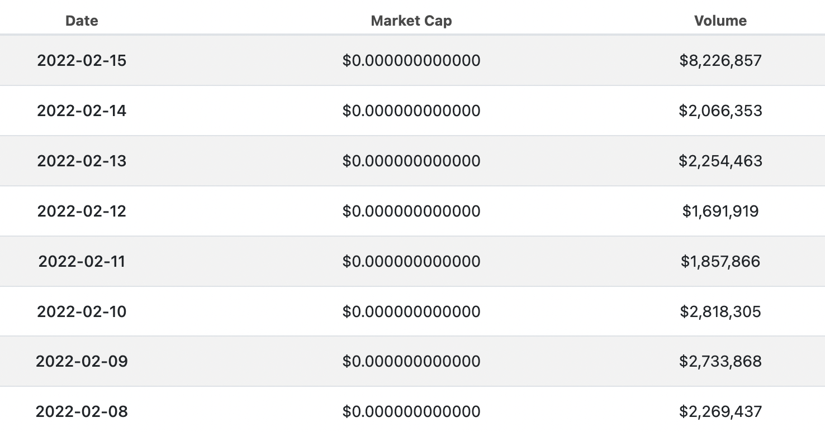825x432 pixels.
Task: Select the 2022-02-10 date cell
Action: (x=82, y=311)
